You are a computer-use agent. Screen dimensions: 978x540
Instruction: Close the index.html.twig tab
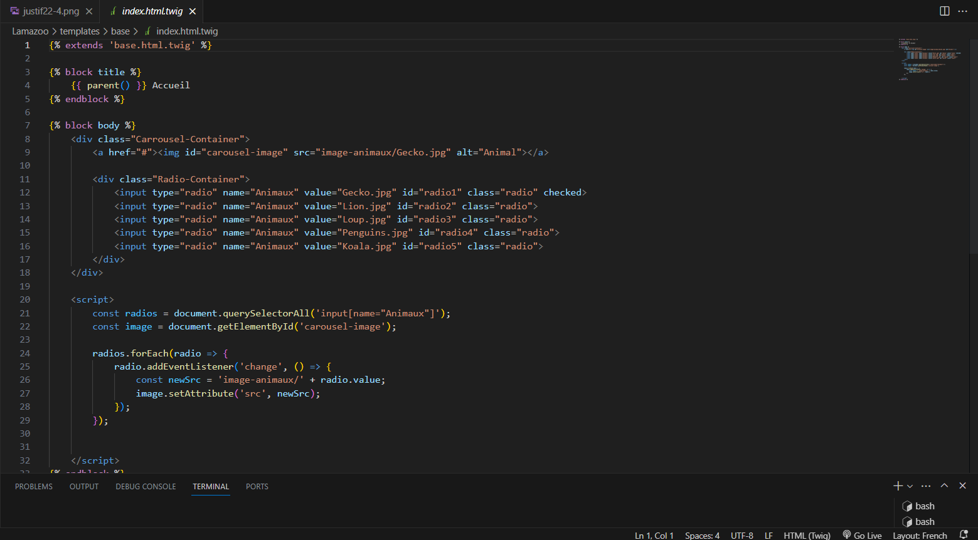[x=193, y=11]
